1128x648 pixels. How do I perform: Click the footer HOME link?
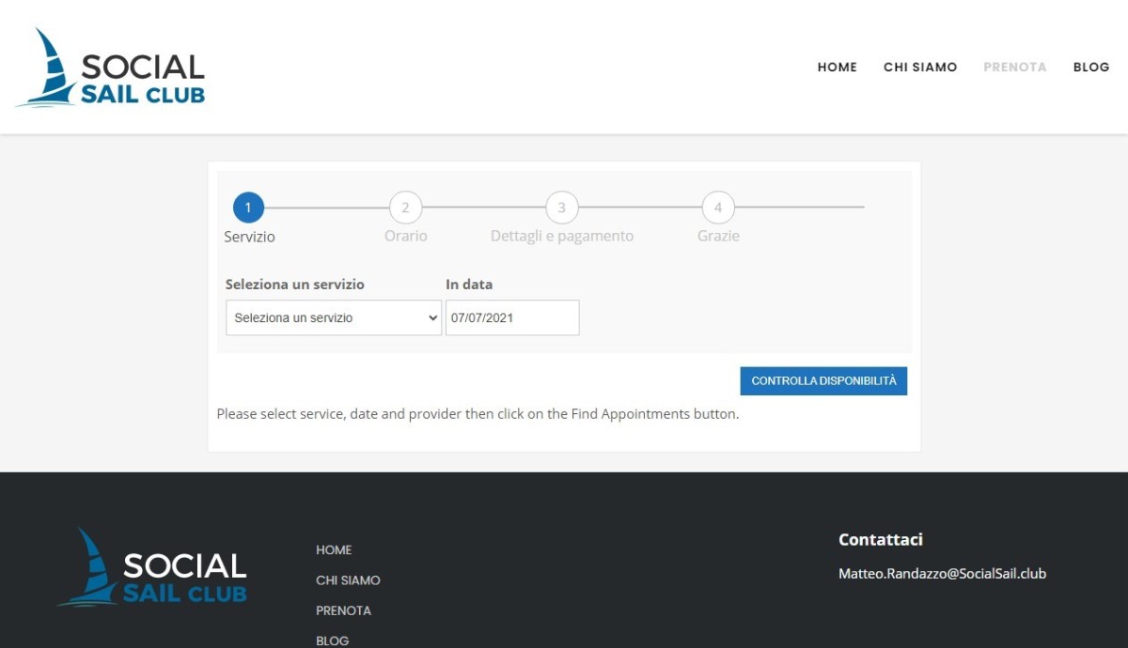[x=334, y=550]
